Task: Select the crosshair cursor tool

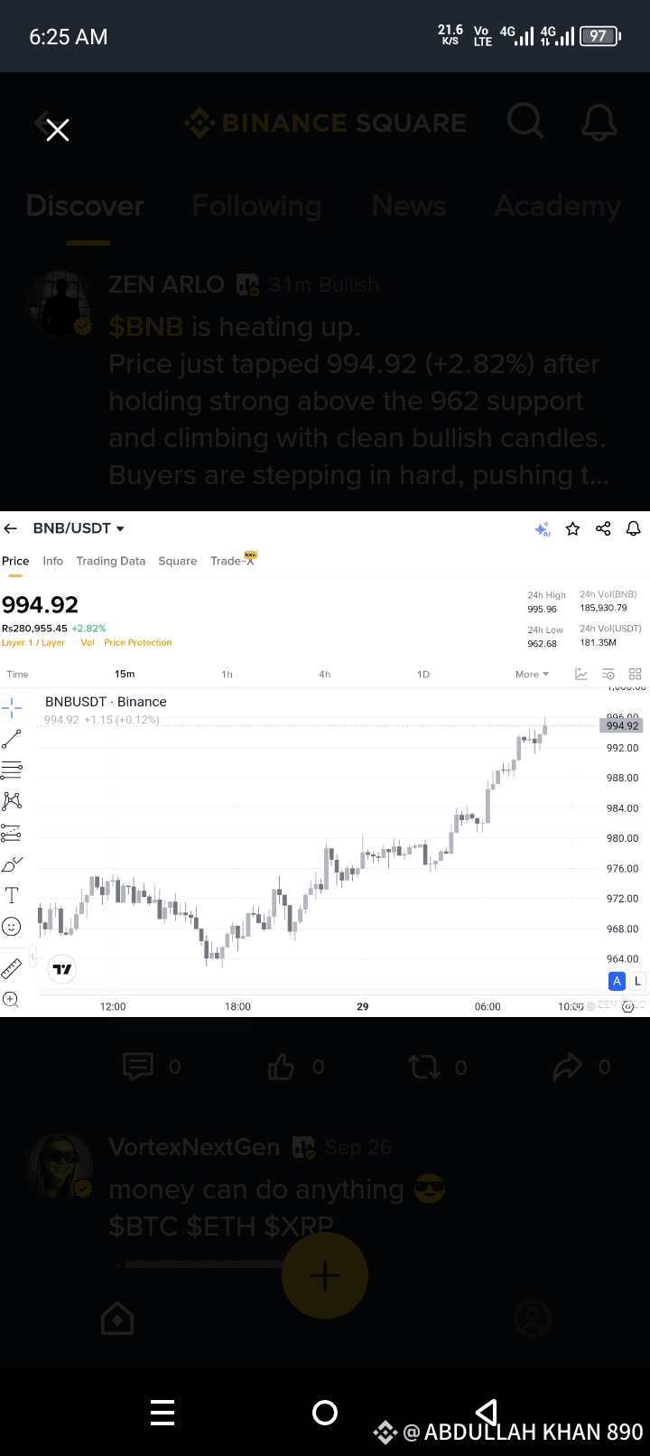Action: pyautogui.click(x=12, y=708)
